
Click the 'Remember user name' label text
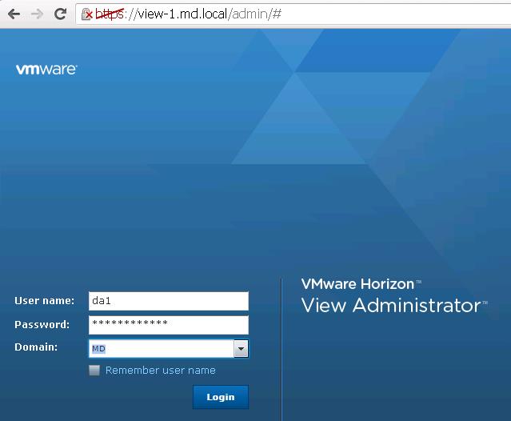pos(160,371)
